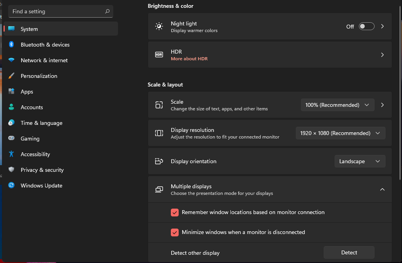Click the Gaming controller icon
This screenshot has height=263, width=402.
pyautogui.click(x=11, y=139)
